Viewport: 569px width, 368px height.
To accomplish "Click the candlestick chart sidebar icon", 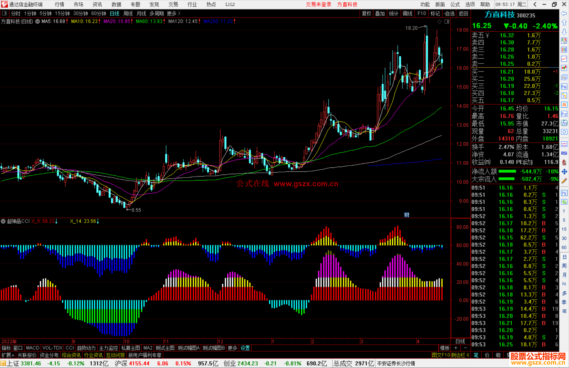I will [564, 68].
